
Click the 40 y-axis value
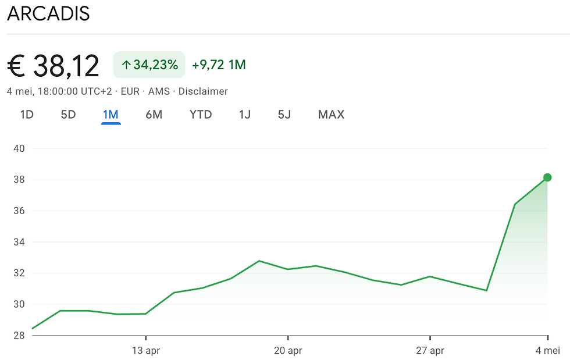(19, 148)
